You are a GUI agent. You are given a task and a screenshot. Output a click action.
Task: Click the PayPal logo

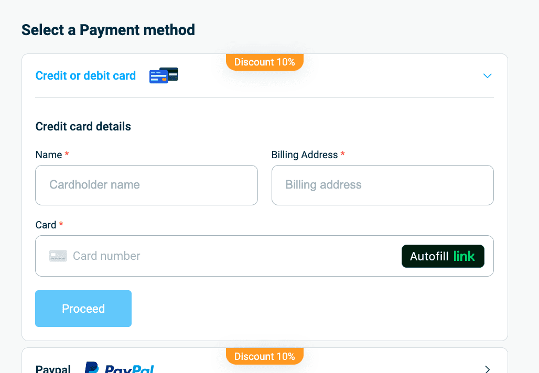pos(120,368)
